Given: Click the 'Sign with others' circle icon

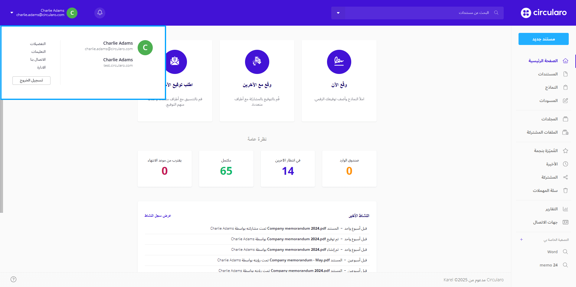Looking at the screenshot, I should tap(257, 62).
